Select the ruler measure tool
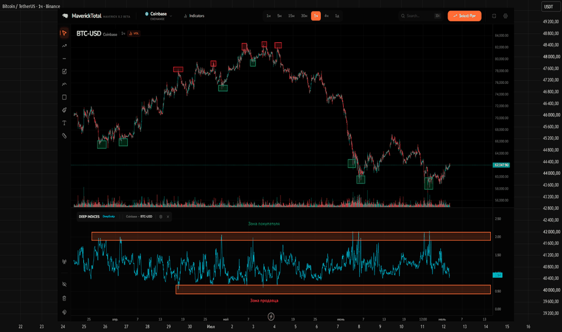The width and height of the screenshot is (562, 332). (64, 136)
